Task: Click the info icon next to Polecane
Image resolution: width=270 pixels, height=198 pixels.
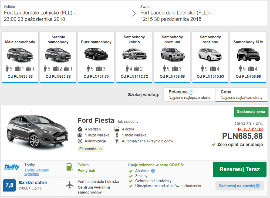Action: tap(191, 92)
